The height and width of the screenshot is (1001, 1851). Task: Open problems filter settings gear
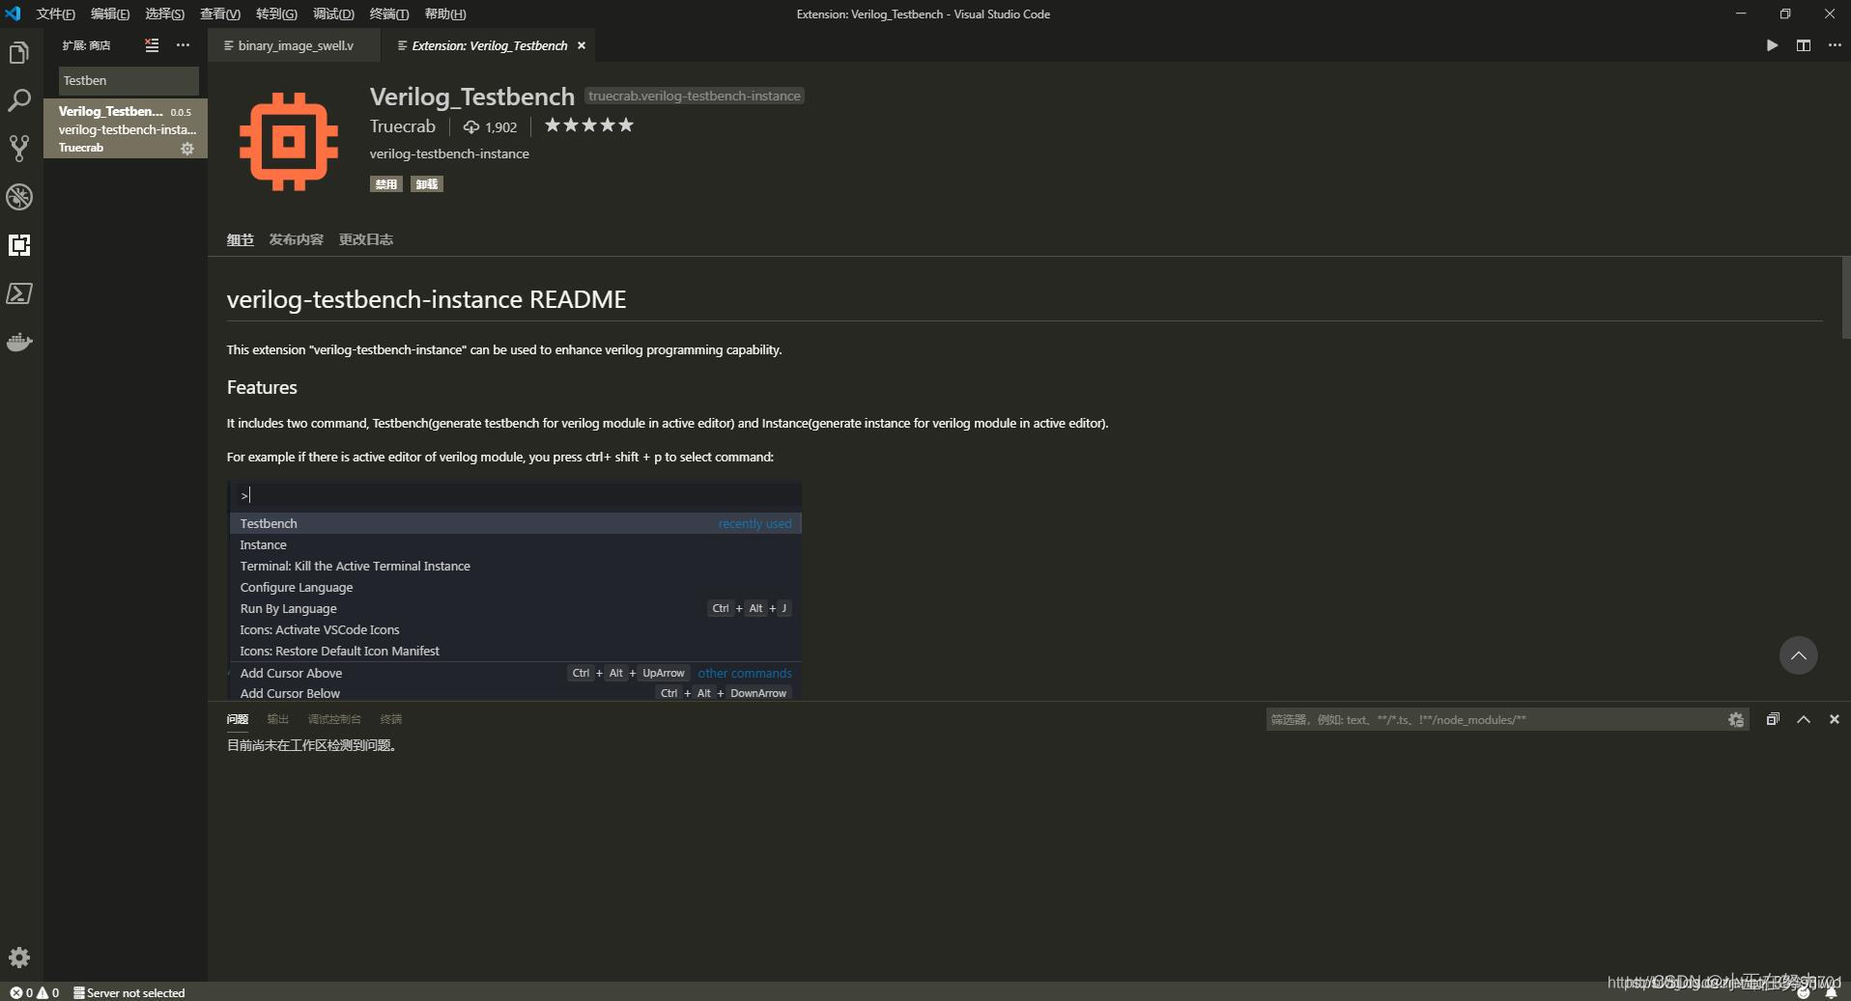click(x=1736, y=719)
